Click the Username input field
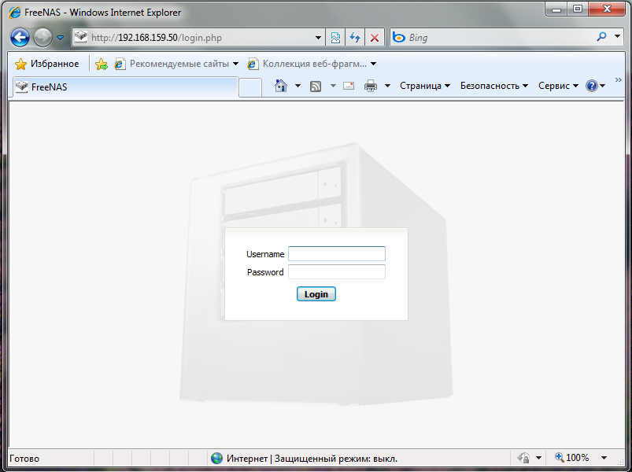The image size is (632, 472). (x=337, y=254)
